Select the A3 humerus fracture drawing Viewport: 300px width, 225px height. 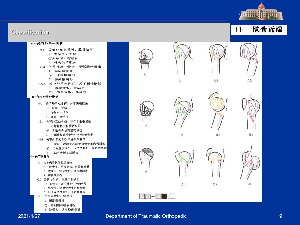pos(249,59)
